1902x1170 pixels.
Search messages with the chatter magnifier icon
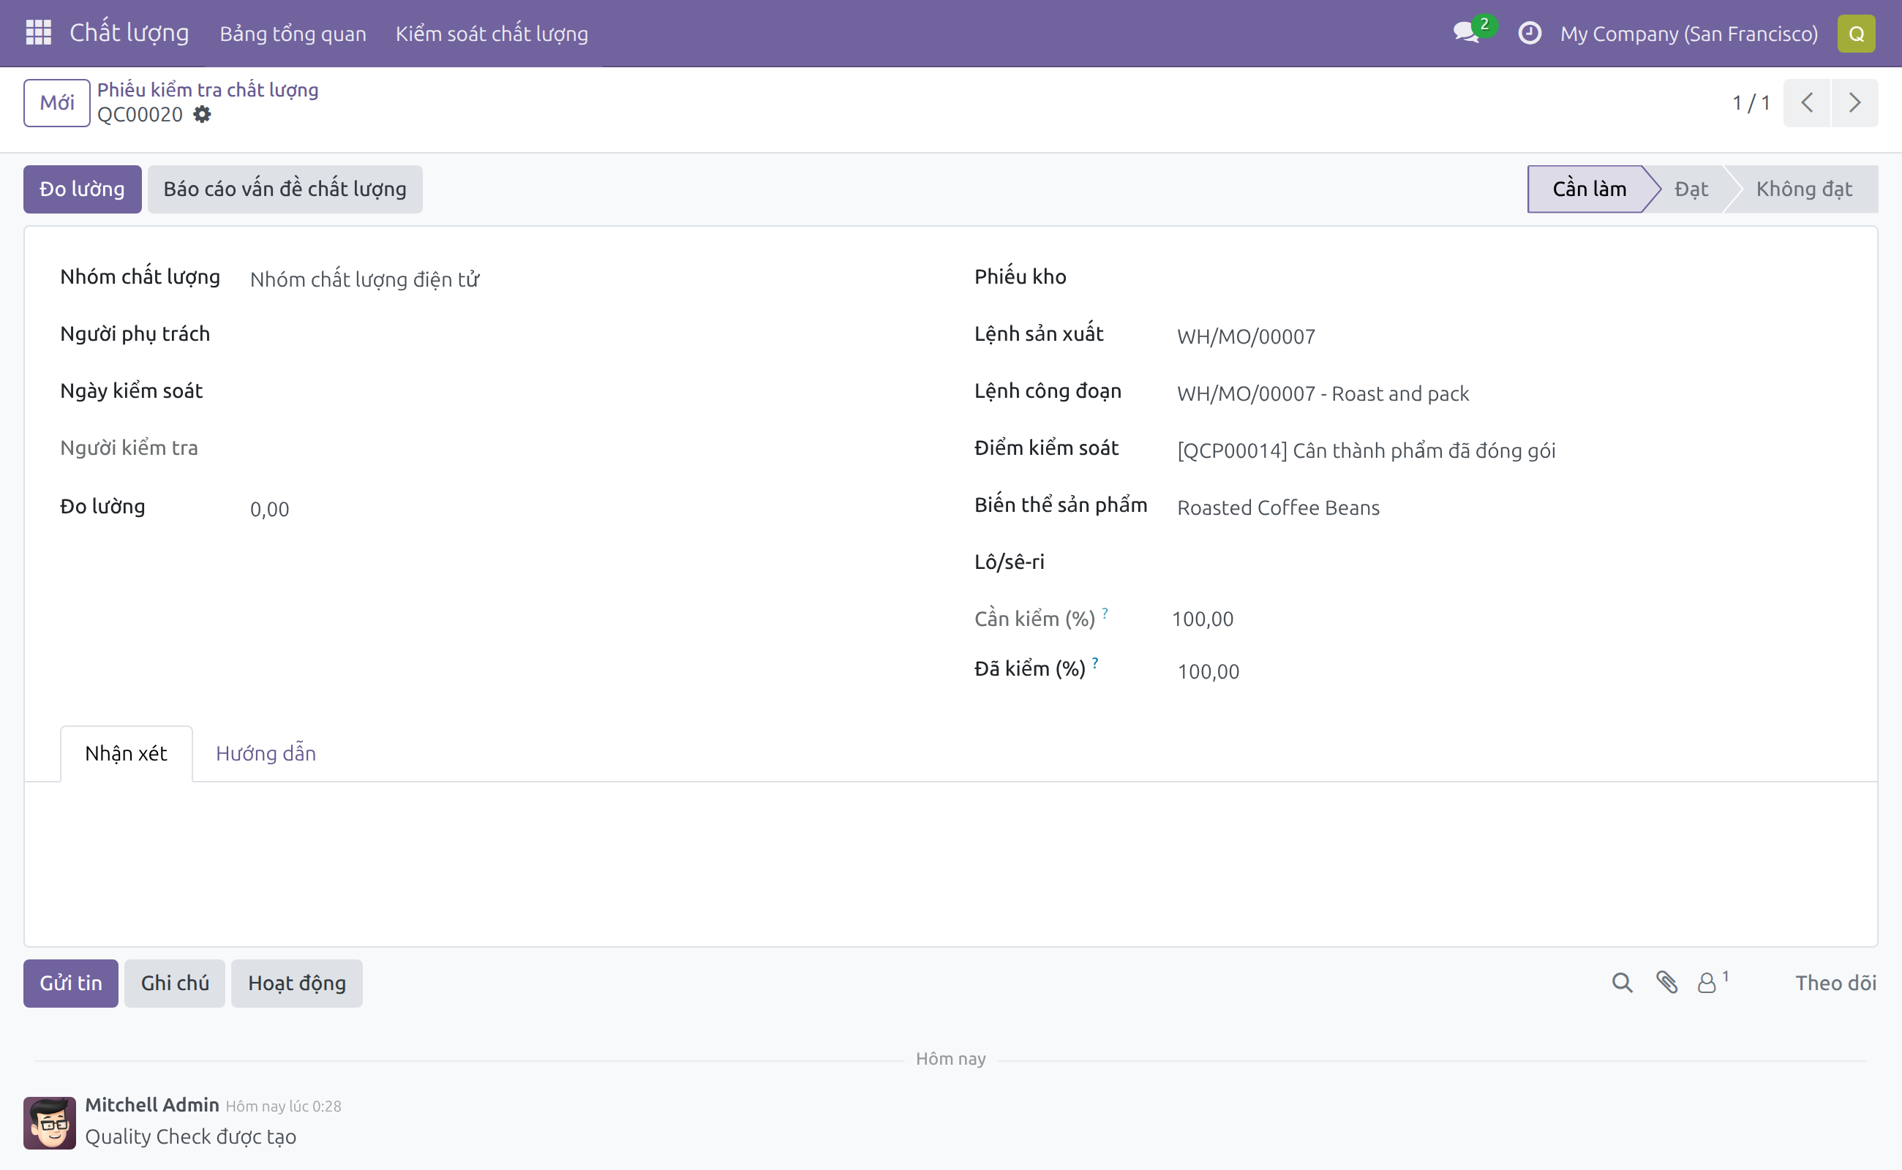pos(1622,983)
